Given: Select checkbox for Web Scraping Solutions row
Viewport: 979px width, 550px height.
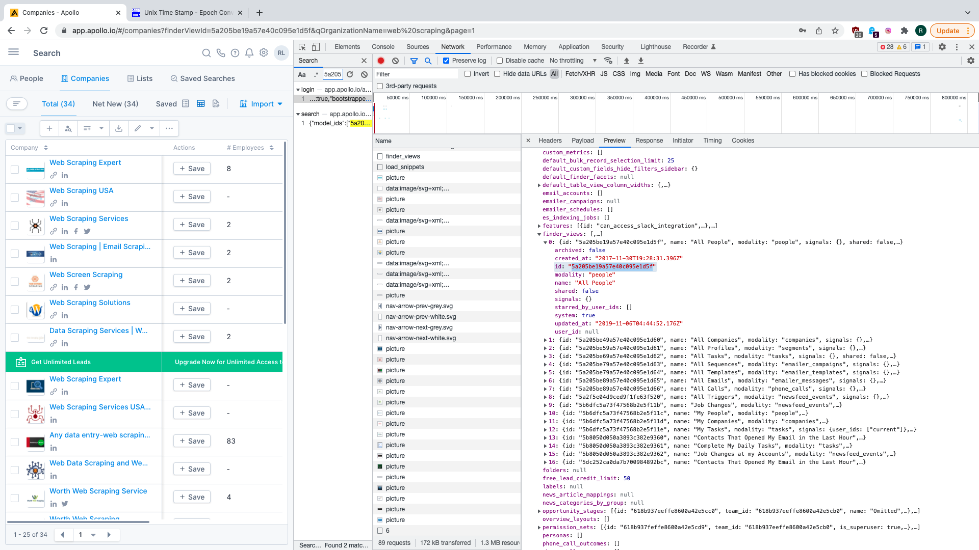Looking at the screenshot, I should (x=15, y=310).
